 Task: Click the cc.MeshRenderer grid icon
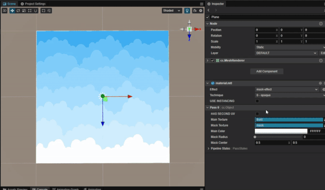(217, 60)
